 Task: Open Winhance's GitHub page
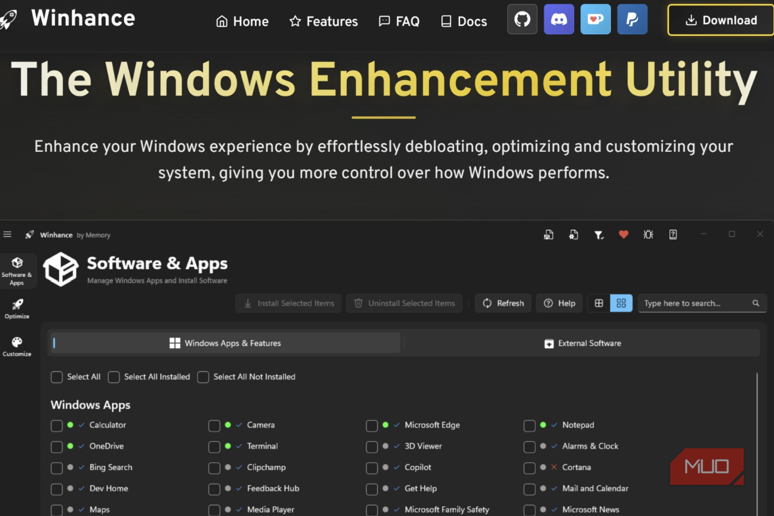[x=522, y=19]
